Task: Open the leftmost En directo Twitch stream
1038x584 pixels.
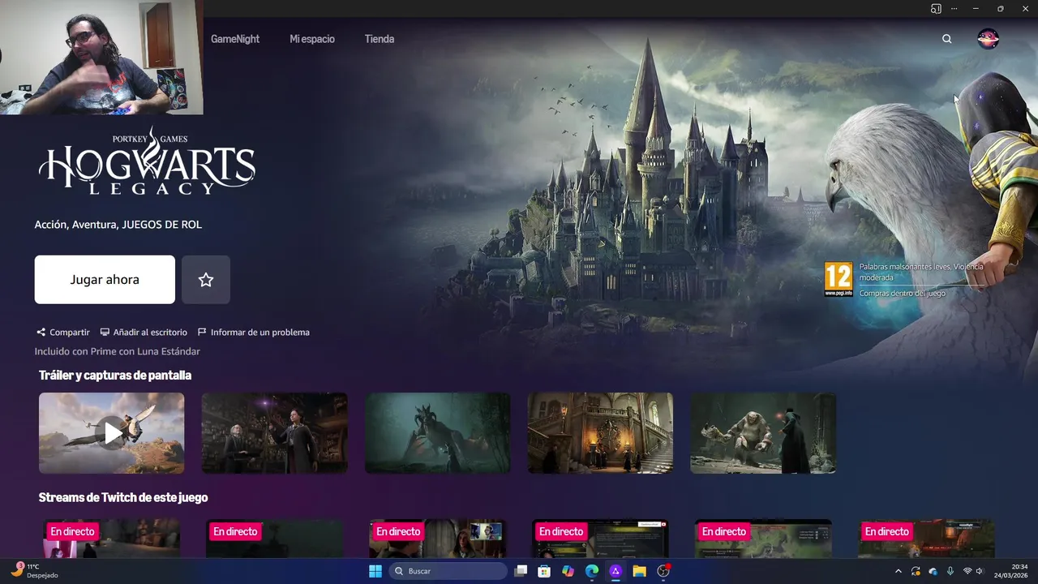Action: pos(112,539)
